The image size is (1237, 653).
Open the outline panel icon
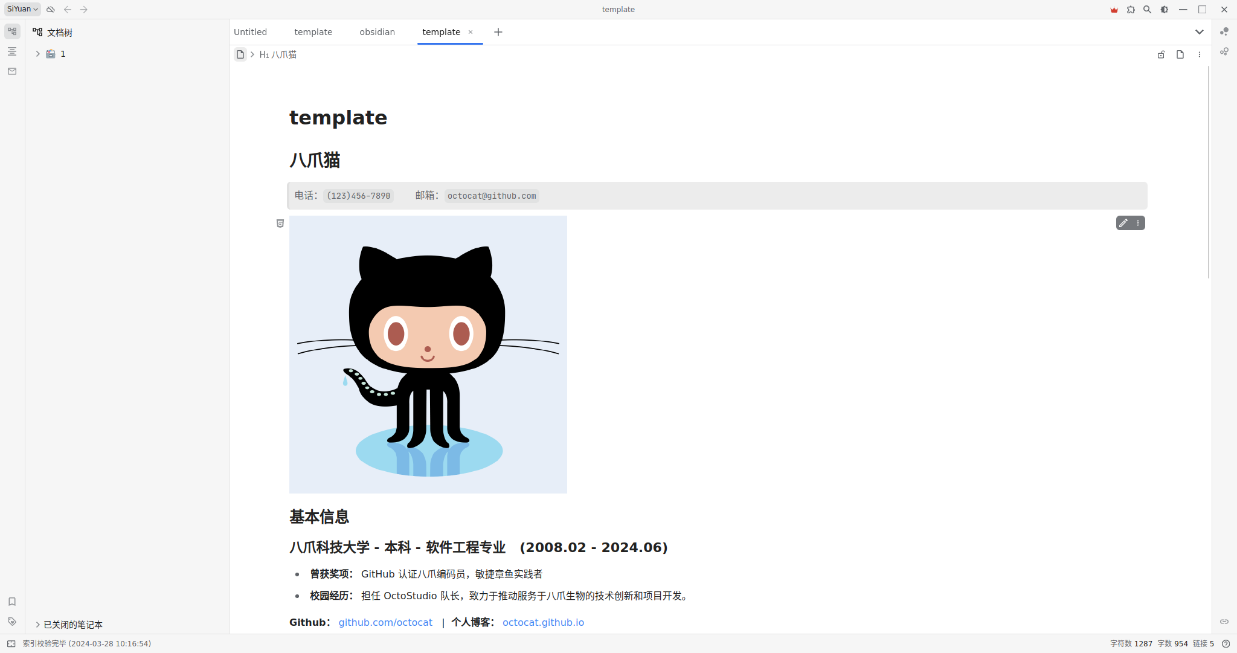coord(12,51)
